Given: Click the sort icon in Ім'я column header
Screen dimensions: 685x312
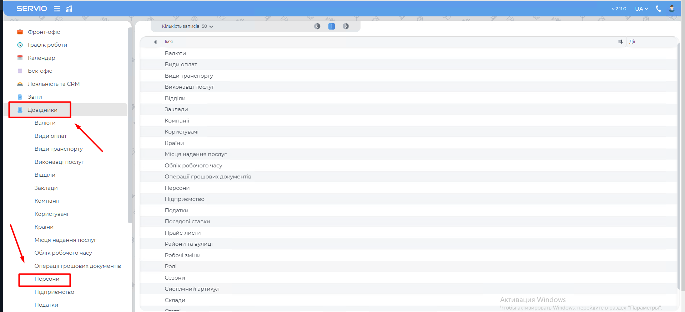Looking at the screenshot, I should (x=620, y=42).
